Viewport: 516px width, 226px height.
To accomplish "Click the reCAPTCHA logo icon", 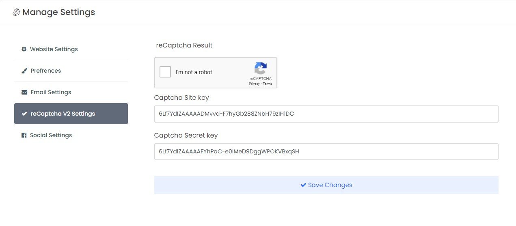I will (261, 68).
